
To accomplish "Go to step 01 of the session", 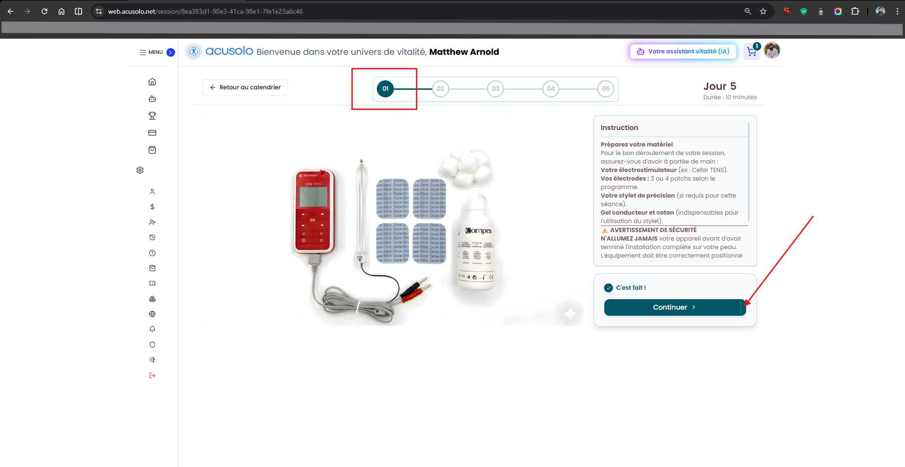I will pos(385,89).
